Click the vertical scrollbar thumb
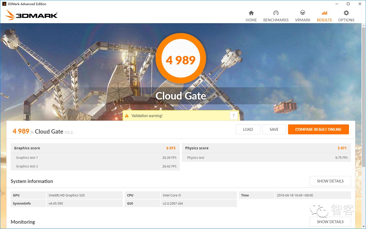Screen dimensions: 366x229 pyautogui.click(x=363, y=97)
